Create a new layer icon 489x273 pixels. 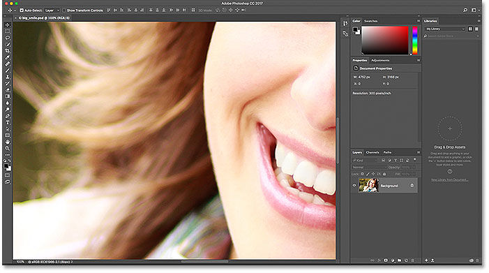tap(406, 260)
